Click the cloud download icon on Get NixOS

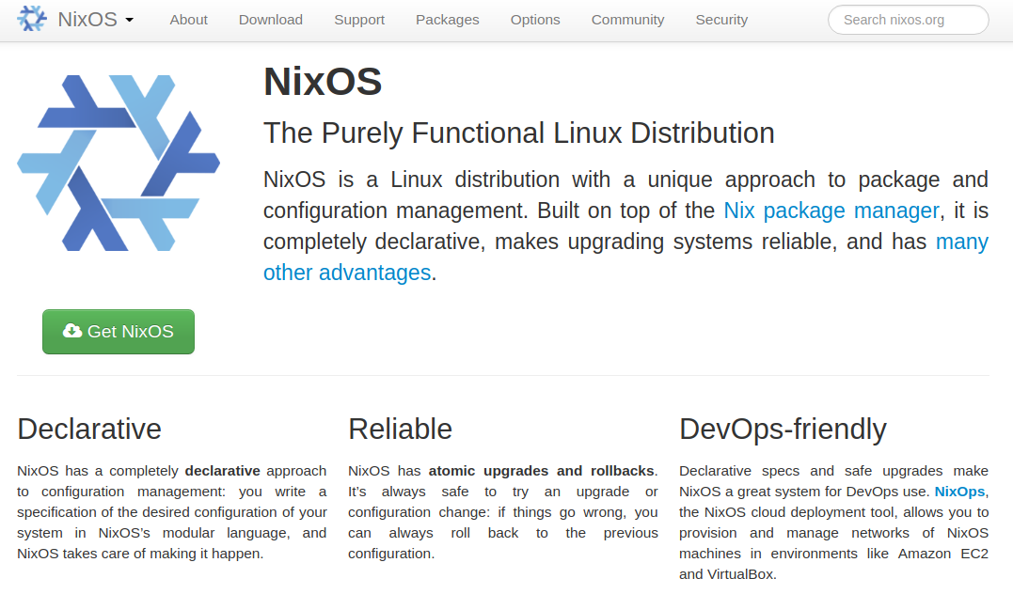(72, 331)
